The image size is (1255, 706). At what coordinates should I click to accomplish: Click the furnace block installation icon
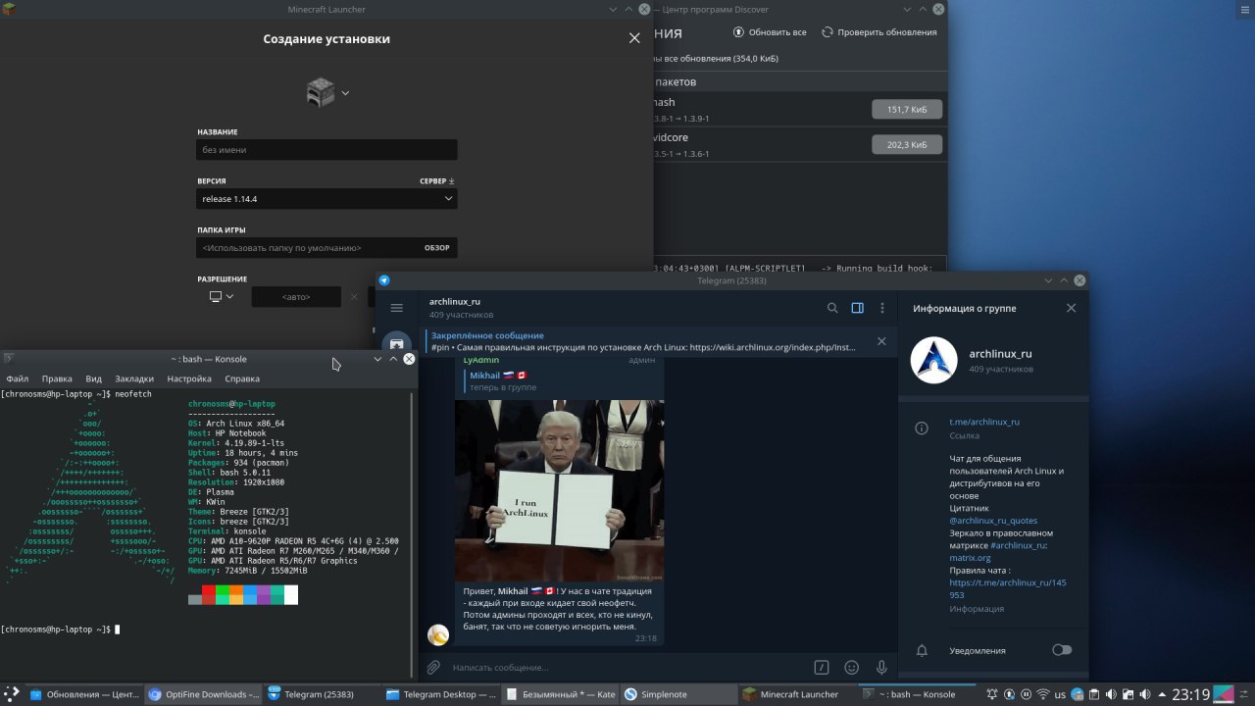[x=320, y=93]
